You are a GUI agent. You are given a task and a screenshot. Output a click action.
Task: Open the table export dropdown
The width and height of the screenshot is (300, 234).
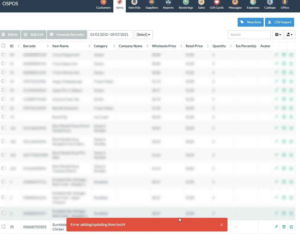pos(289,35)
